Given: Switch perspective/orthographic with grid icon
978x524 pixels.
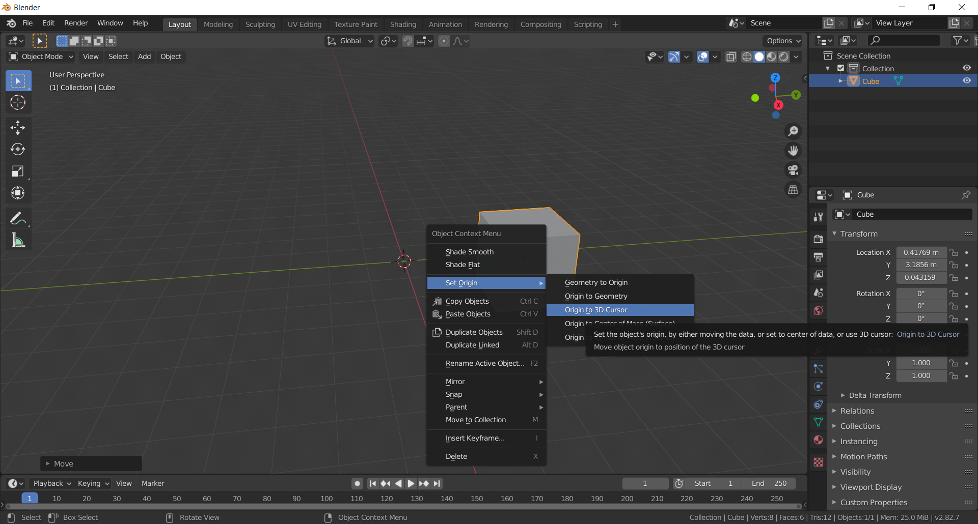Looking at the screenshot, I should 793,189.
